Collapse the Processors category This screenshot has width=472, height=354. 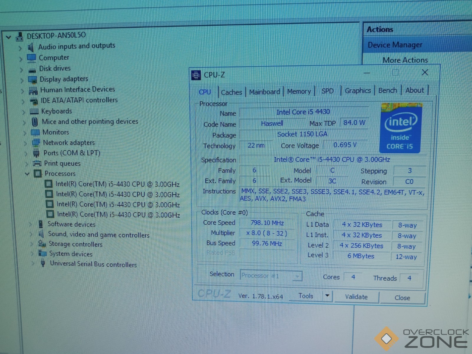point(27,174)
